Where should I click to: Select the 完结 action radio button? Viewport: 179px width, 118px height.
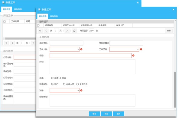pos(60,78)
